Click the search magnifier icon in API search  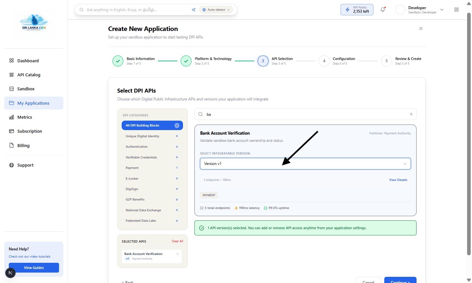point(201,114)
